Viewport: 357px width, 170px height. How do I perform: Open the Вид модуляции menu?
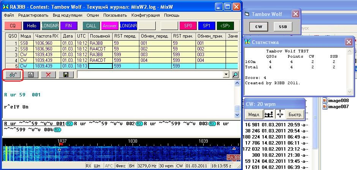(68, 15)
